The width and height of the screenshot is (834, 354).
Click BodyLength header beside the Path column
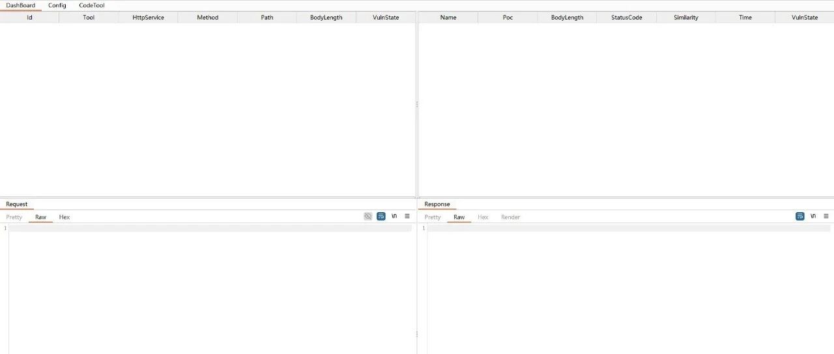click(326, 18)
